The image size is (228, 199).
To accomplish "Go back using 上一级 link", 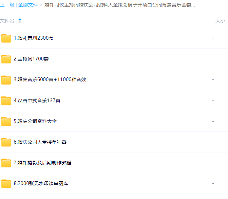I will tap(7, 5).
